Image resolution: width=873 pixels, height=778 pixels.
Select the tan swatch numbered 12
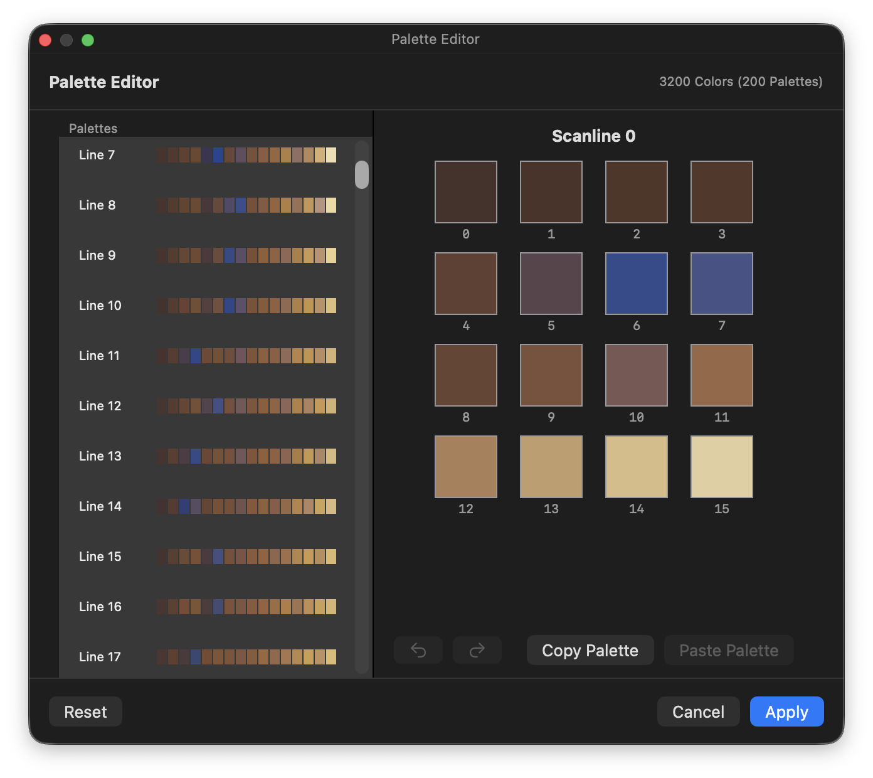click(466, 466)
